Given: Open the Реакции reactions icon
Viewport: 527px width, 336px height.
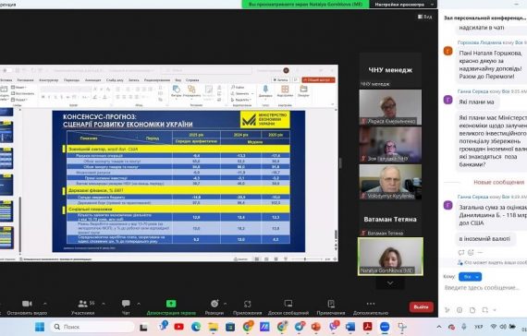Looking at the screenshot, I should click(214, 304).
